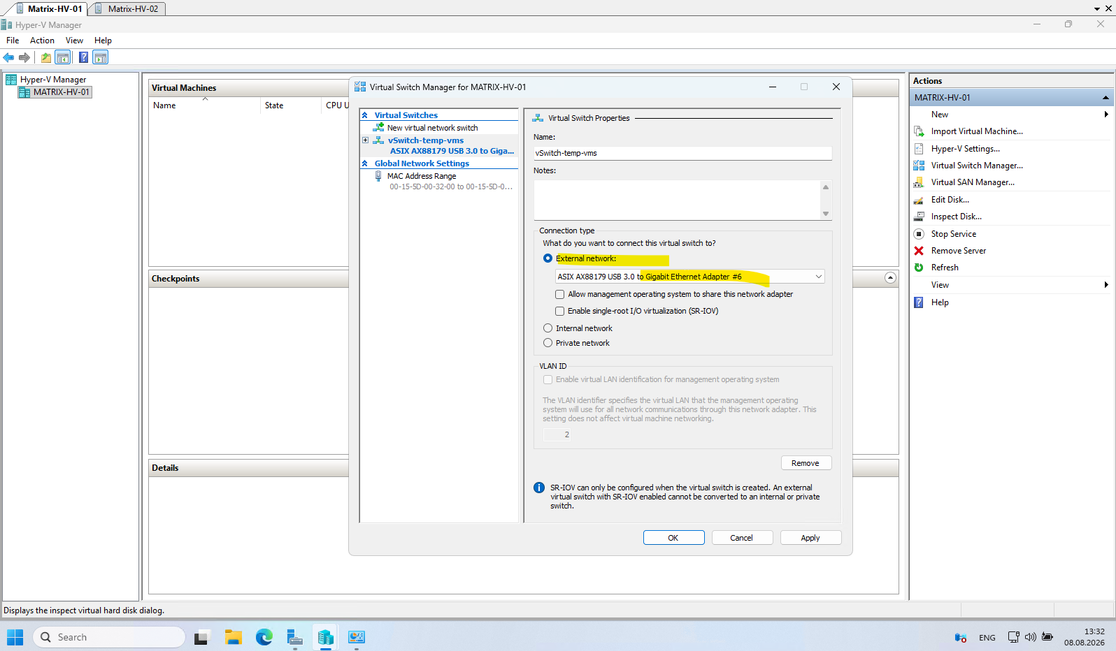Expand the New submenu arrow in Actions
Screen dimensions: 1116x651
pos(1106,115)
